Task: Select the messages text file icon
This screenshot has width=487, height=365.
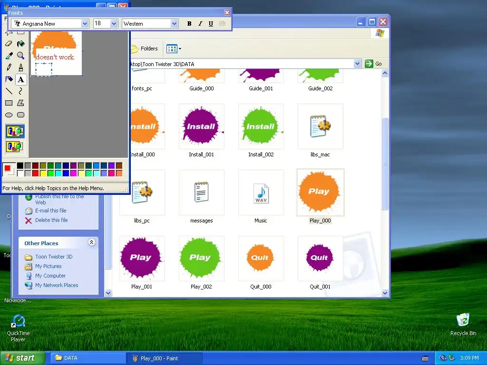Action: [x=201, y=192]
